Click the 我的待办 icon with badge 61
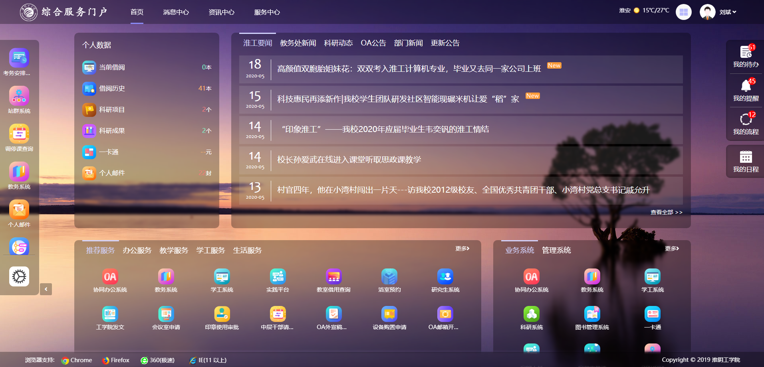The width and height of the screenshot is (764, 367). (x=746, y=52)
